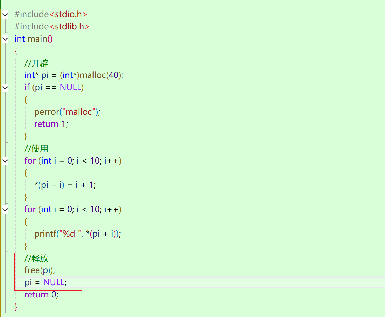Viewport: 385px width, 317px height.
Task: Click the closing brace of main
Action: tap(16, 307)
